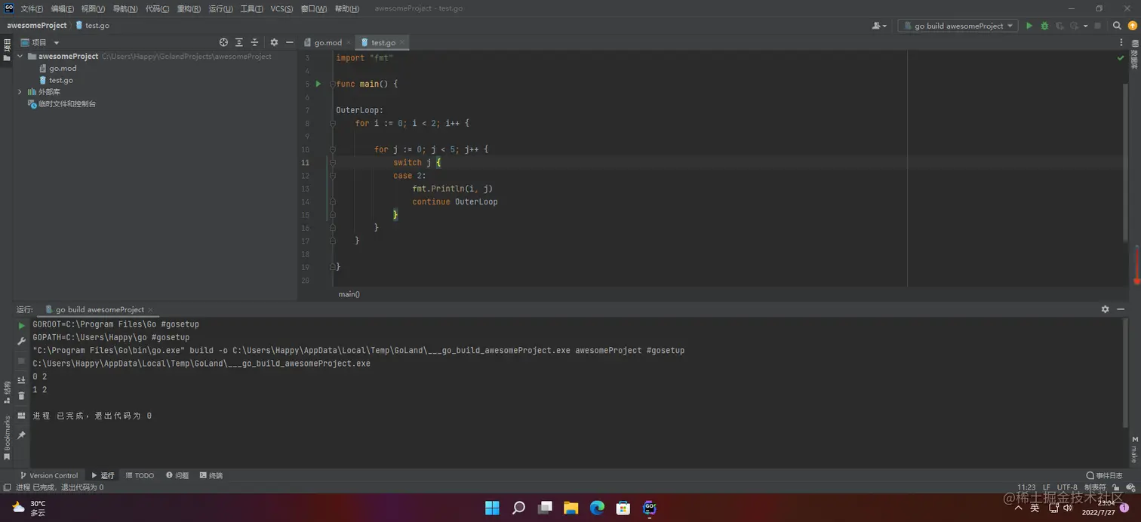Click gutter run arrow beside func main
The height and width of the screenshot is (522, 1141).
[318, 84]
